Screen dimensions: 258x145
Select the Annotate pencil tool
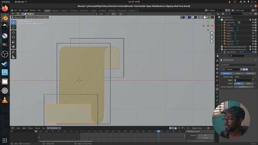(13, 52)
